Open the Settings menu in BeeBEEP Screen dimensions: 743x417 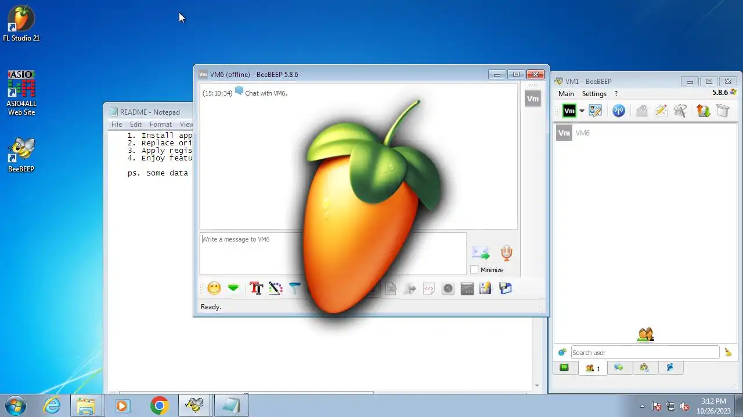point(594,94)
